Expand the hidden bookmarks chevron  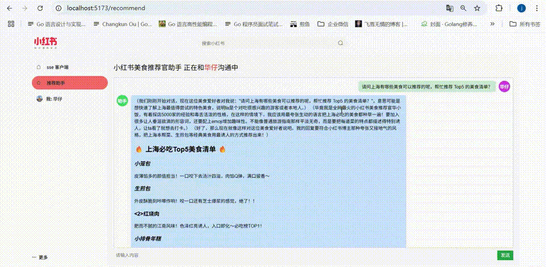493,24
